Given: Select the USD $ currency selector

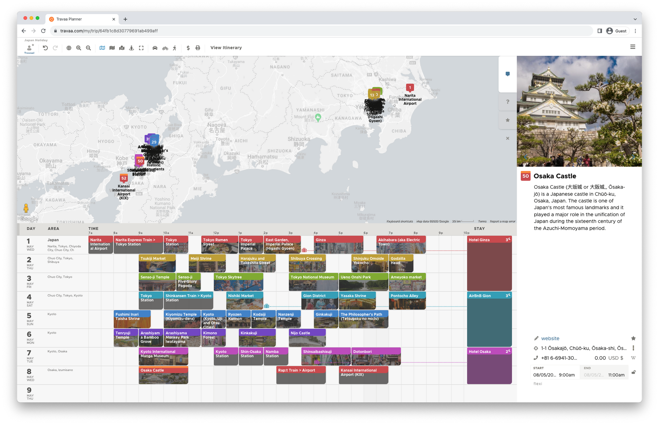Looking at the screenshot, I should coord(616,358).
